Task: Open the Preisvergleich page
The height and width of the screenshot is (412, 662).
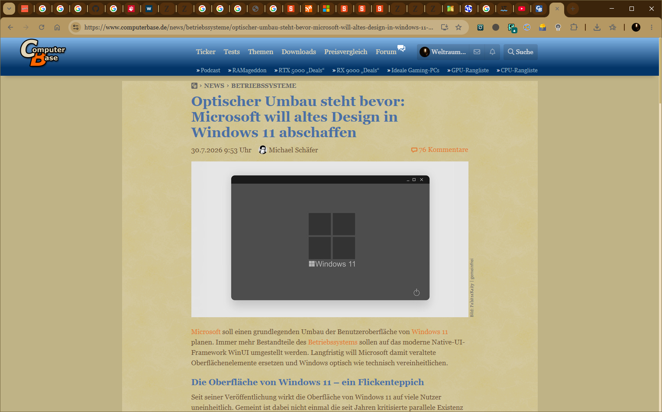Action: pos(346,52)
